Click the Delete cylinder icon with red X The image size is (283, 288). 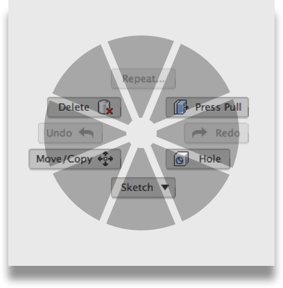tap(105, 107)
